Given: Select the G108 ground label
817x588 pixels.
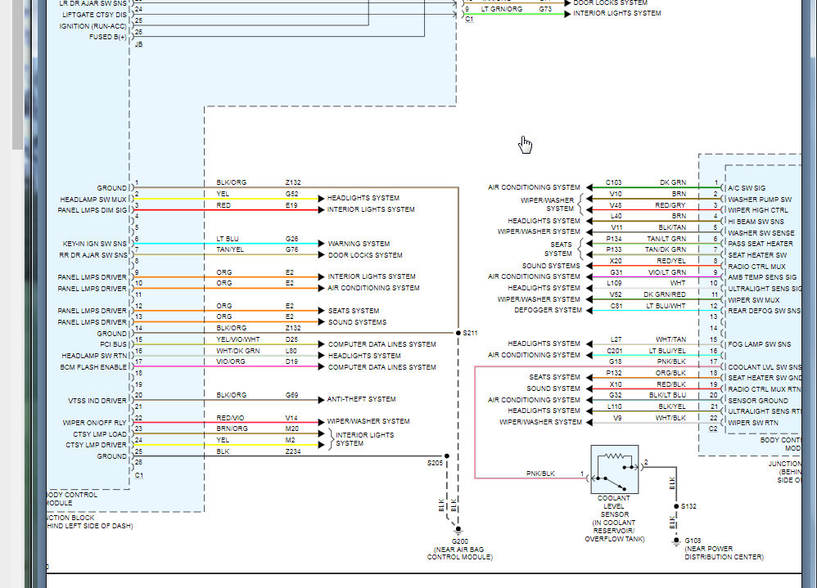Looking at the screenshot, I should 693,541.
